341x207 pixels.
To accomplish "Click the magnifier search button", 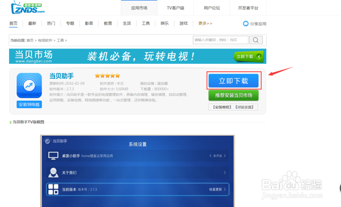I will [256, 40].
